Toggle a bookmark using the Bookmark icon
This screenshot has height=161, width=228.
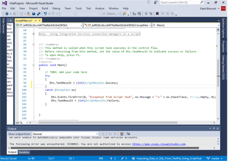click(x=157, y=14)
